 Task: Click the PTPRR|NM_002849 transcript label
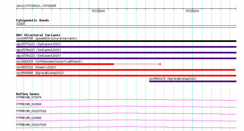click(29, 104)
